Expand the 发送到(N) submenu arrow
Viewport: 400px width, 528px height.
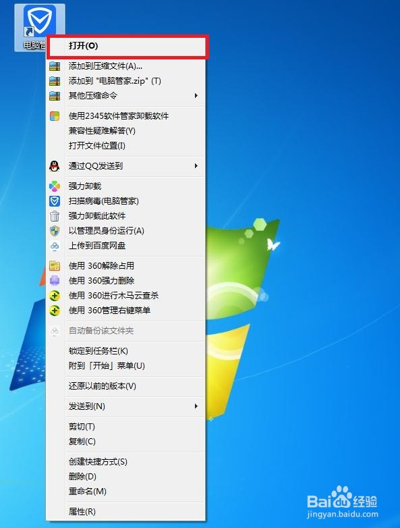pos(196,406)
